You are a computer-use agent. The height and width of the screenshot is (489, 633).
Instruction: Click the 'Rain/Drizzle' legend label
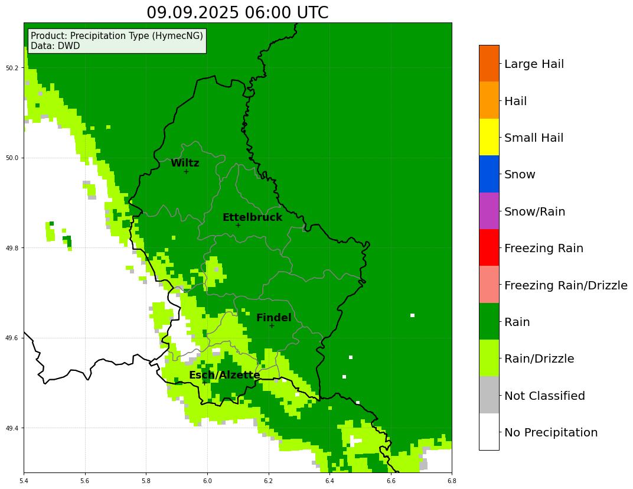point(539,358)
